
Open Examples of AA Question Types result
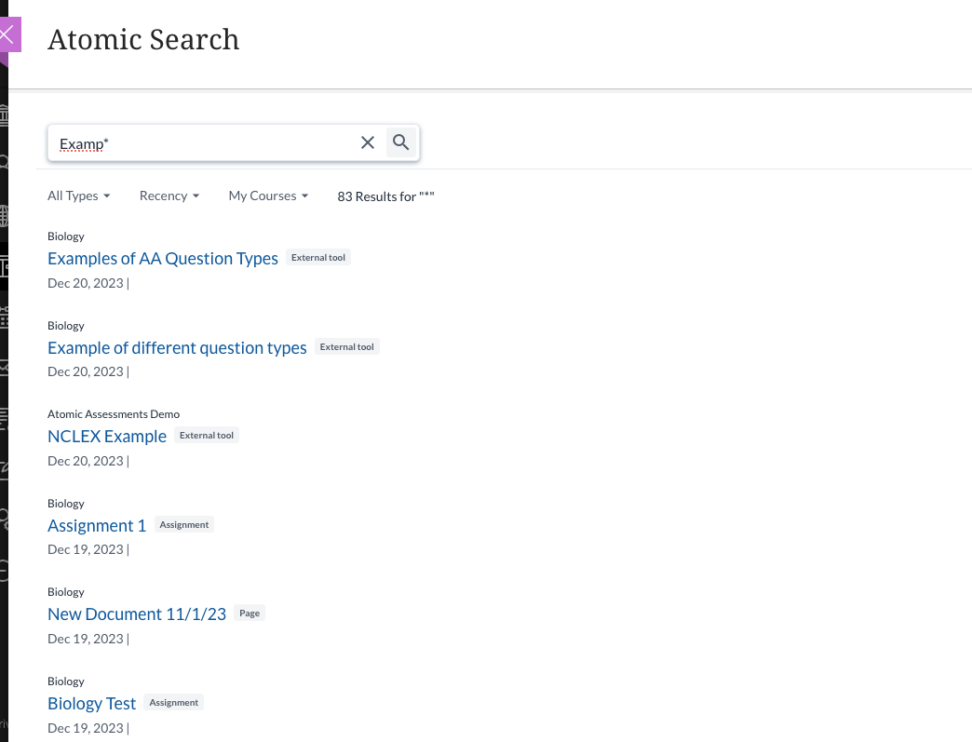coord(163,259)
